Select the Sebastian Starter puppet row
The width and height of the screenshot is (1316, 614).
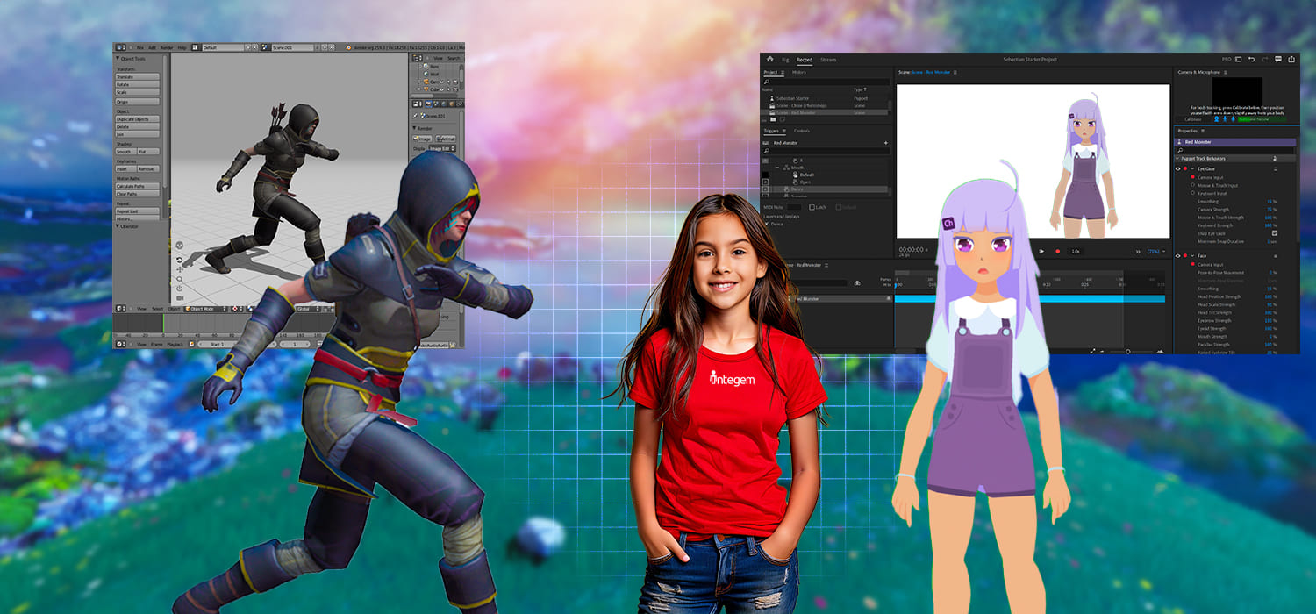click(825, 98)
